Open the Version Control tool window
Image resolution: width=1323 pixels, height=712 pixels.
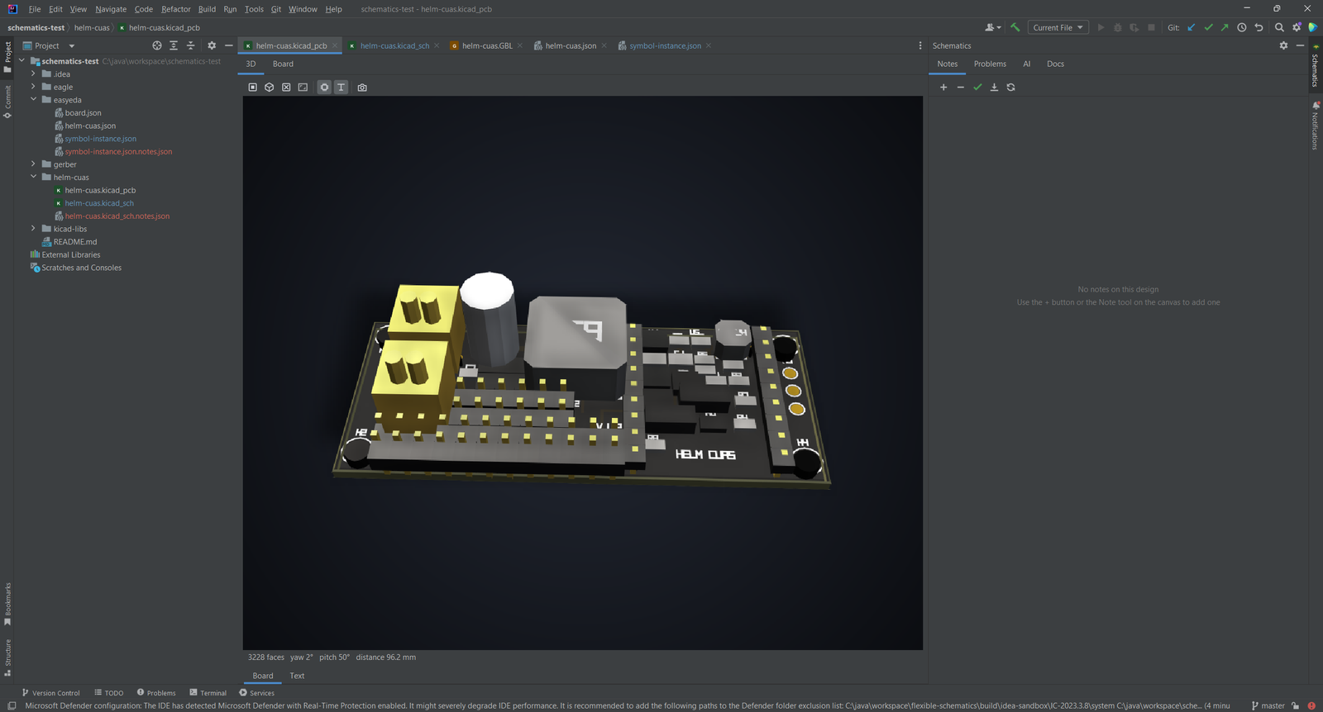pyautogui.click(x=50, y=693)
